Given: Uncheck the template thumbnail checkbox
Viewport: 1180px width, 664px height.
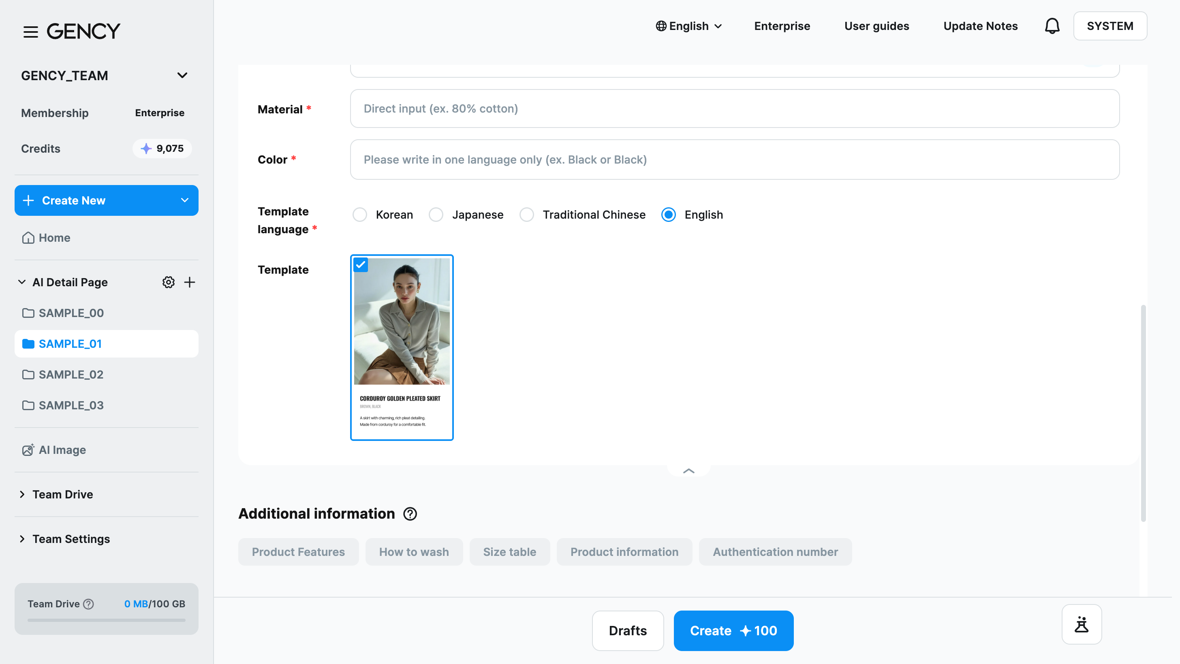Looking at the screenshot, I should (361, 264).
